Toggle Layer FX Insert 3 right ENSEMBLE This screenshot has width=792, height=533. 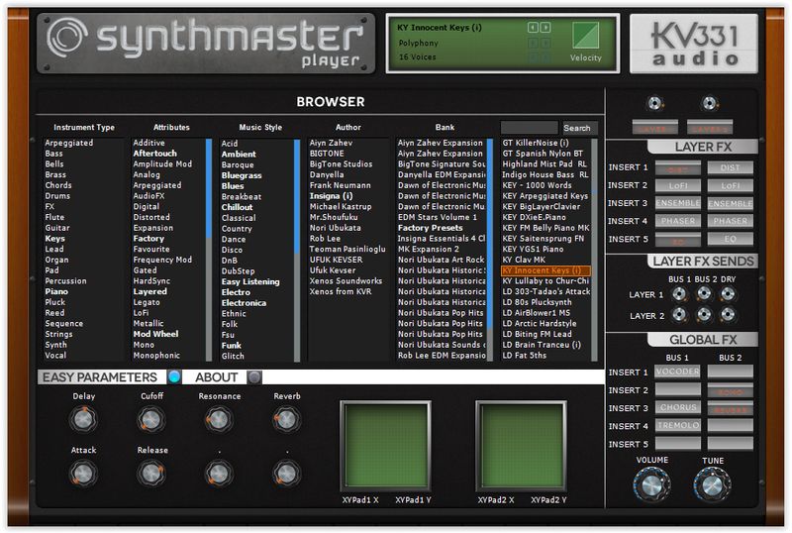coord(731,203)
